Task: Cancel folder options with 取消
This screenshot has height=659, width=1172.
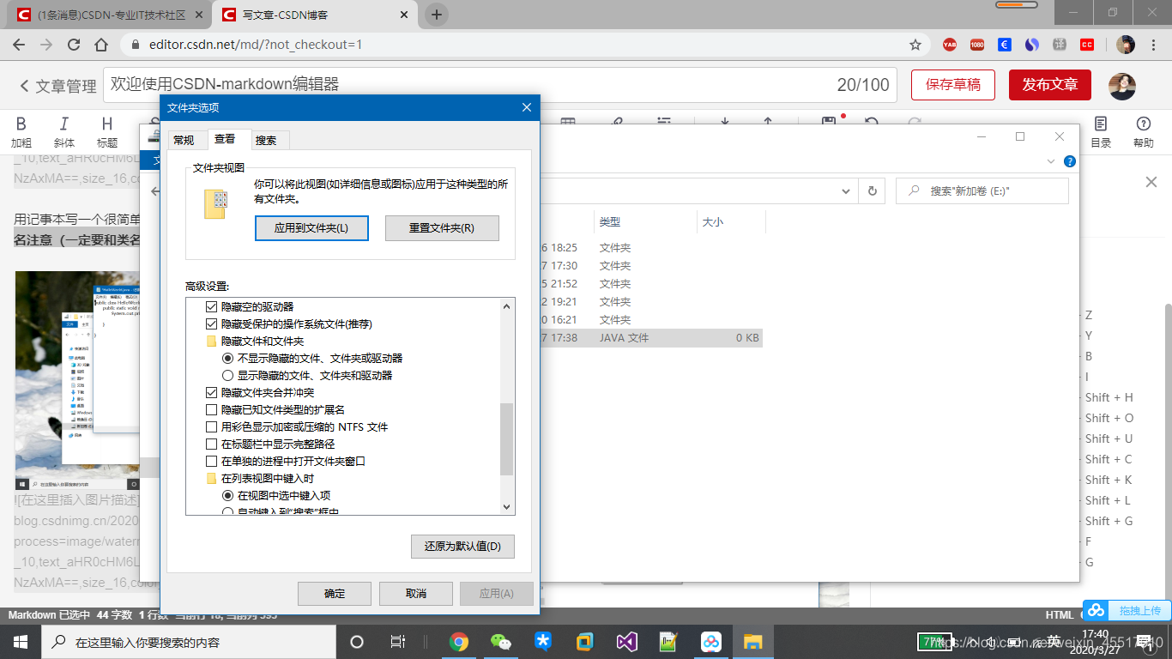Action: 416,594
